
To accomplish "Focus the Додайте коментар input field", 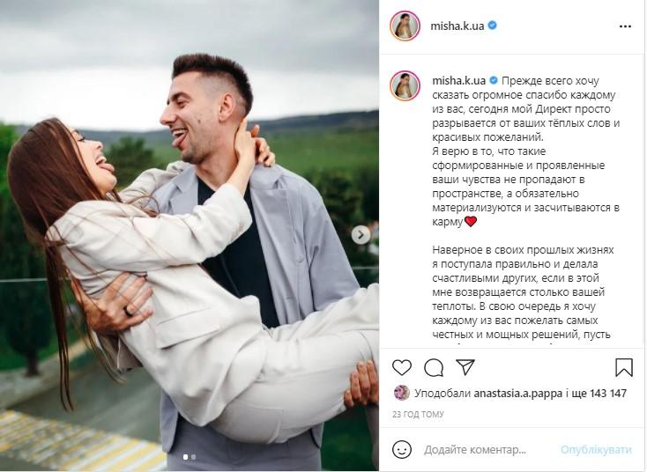I will pyautogui.click(x=475, y=450).
